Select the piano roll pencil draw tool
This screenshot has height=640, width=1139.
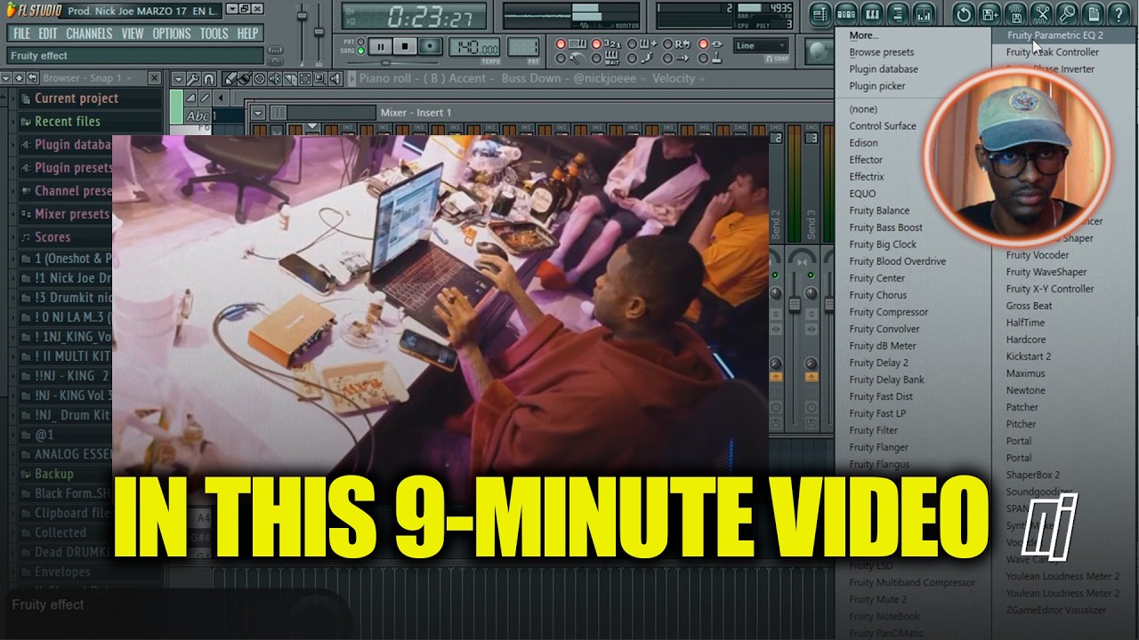230,78
